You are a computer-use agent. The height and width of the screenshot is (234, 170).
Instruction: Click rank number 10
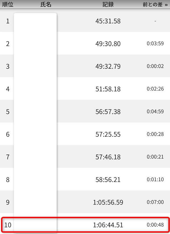(x=8, y=225)
